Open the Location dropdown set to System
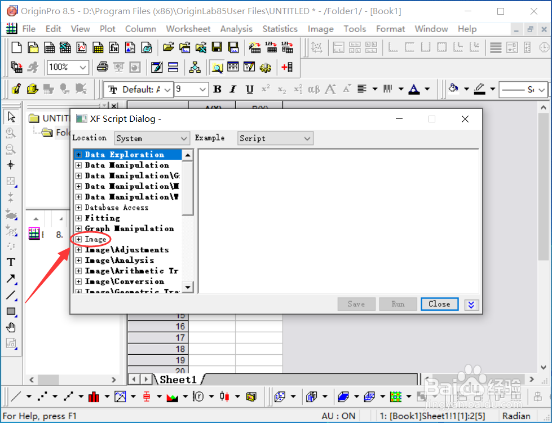 tap(152, 138)
